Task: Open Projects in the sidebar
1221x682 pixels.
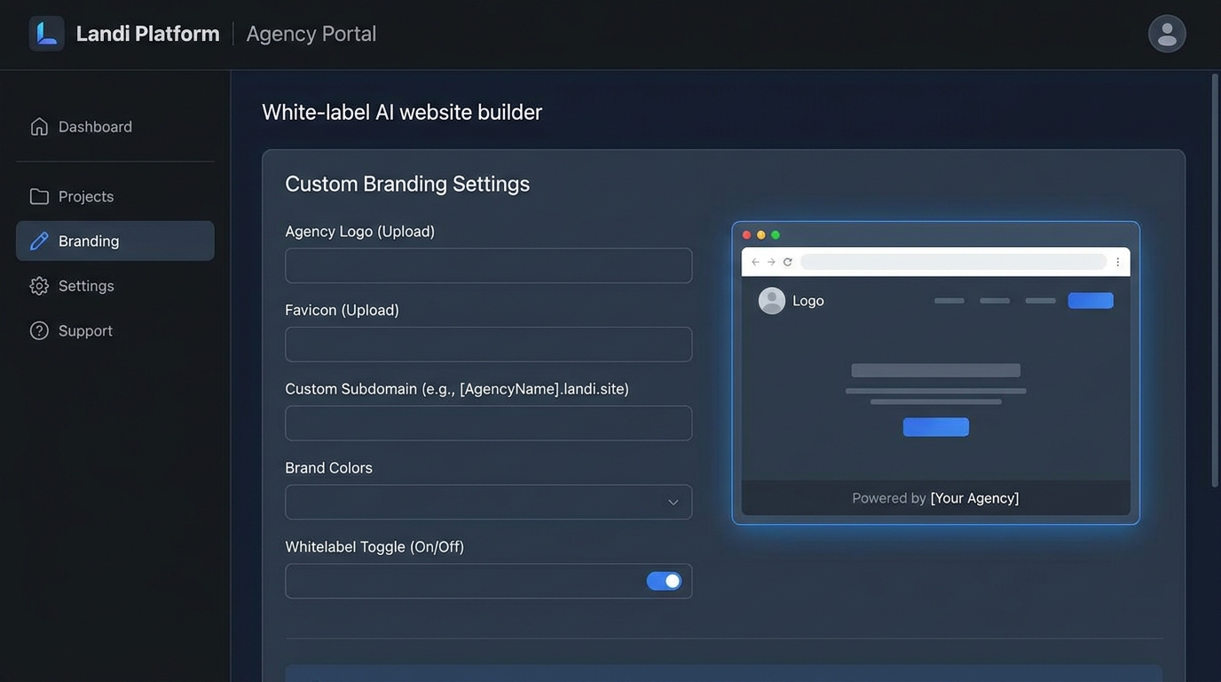Action: pos(115,196)
